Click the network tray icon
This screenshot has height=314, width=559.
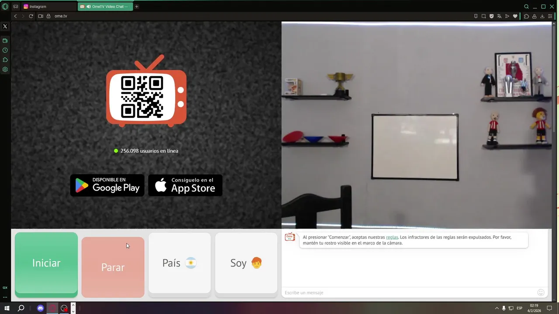click(x=511, y=308)
